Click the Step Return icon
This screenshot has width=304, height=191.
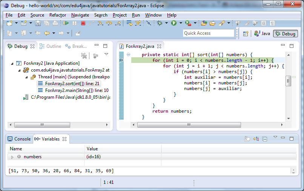click(118, 23)
